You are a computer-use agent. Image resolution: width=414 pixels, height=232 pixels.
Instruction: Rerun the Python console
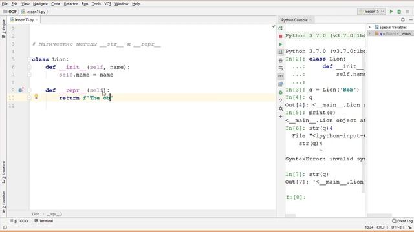point(280,28)
